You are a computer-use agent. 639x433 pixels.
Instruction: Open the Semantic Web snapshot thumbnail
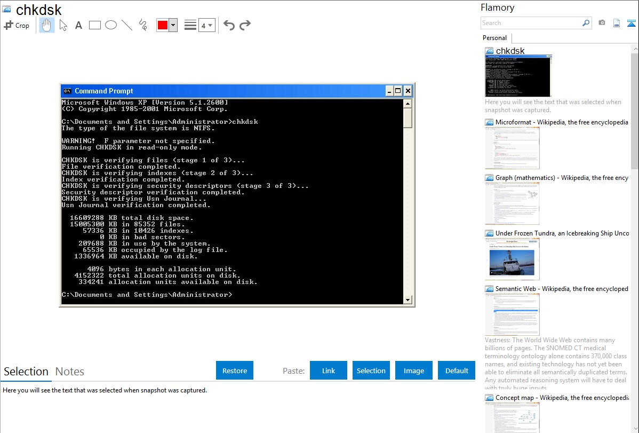point(512,314)
